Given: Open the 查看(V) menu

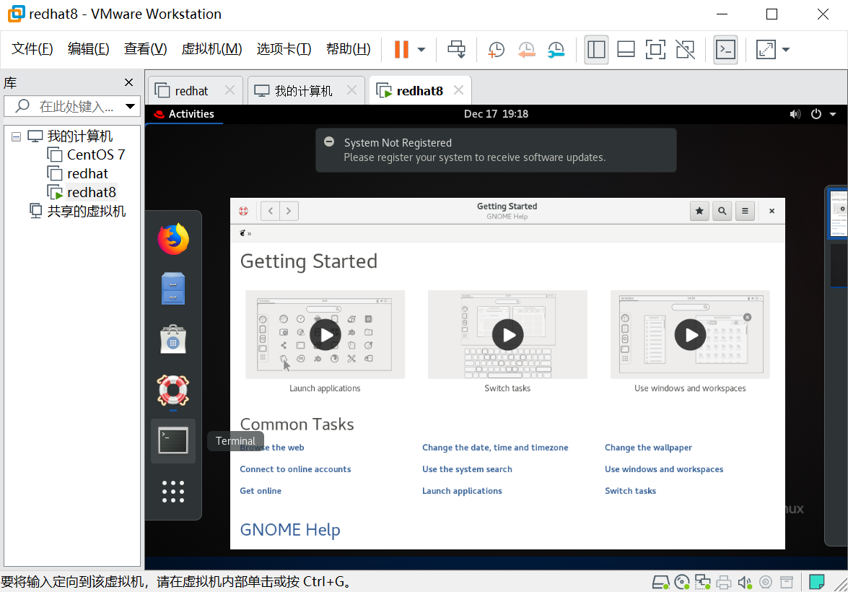Looking at the screenshot, I should click(x=145, y=49).
